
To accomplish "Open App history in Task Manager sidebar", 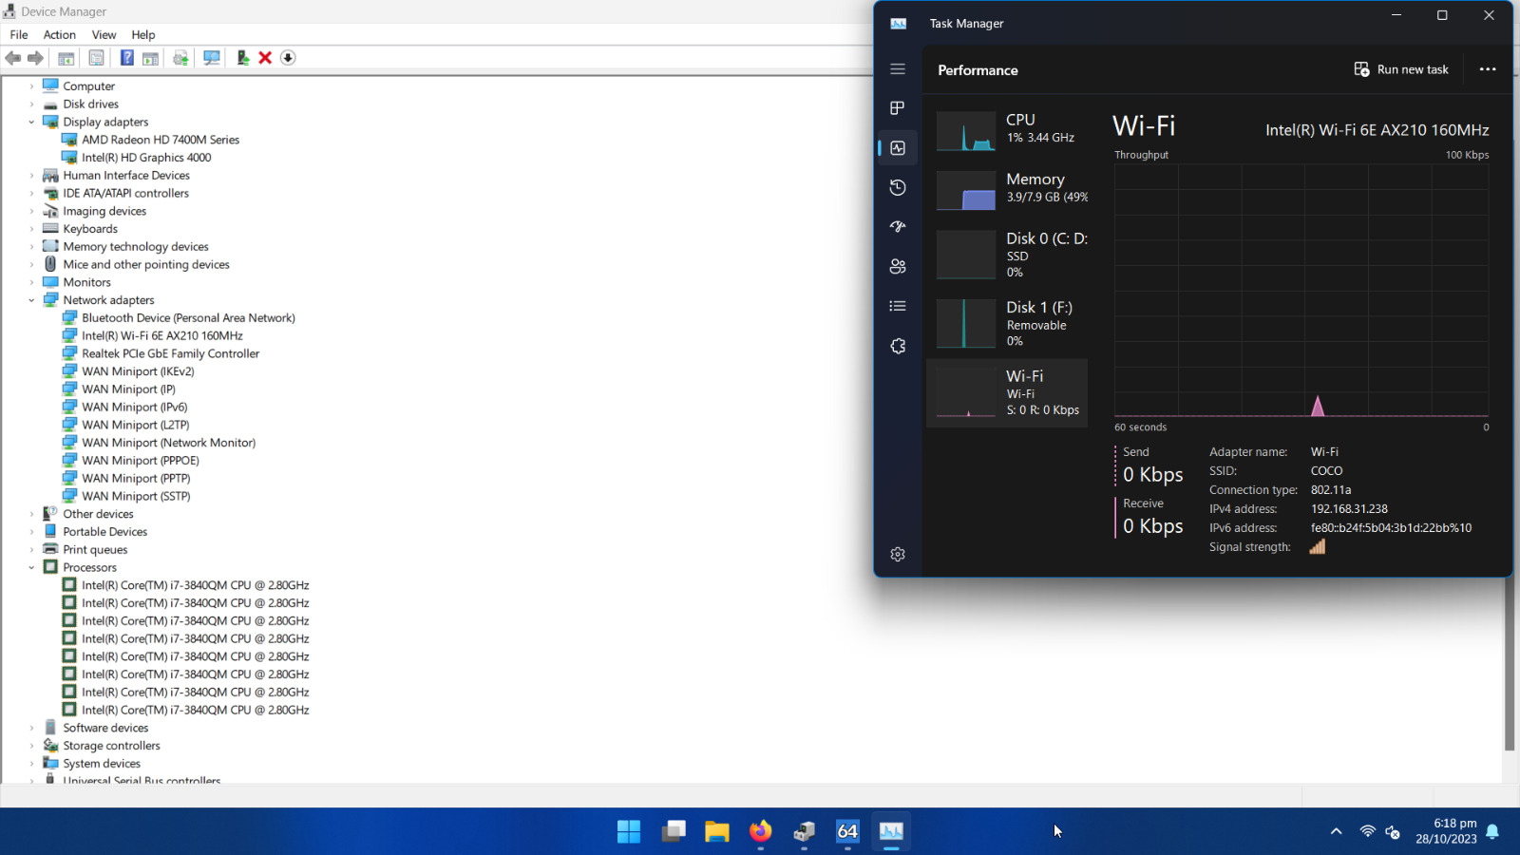I will [x=898, y=187].
